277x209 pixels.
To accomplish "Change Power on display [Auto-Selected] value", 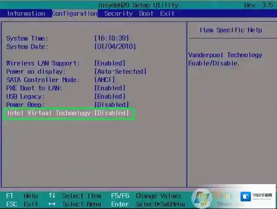I will click(x=120, y=72).
